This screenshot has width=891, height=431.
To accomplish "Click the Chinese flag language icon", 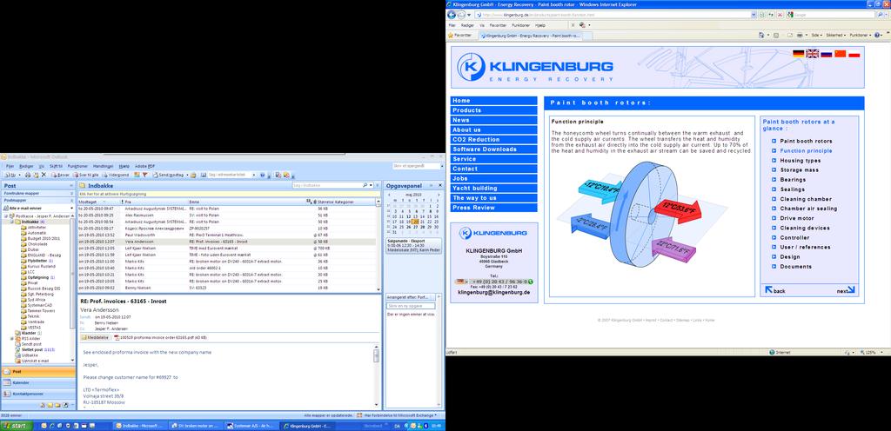I will 840,53.
